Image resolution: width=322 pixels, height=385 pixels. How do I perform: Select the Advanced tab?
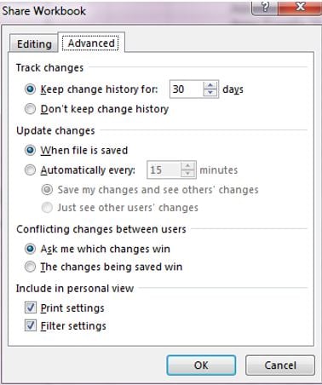point(91,43)
